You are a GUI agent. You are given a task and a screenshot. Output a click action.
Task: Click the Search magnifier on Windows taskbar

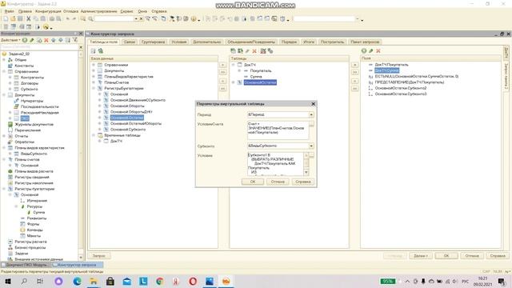(x=24, y=281)
